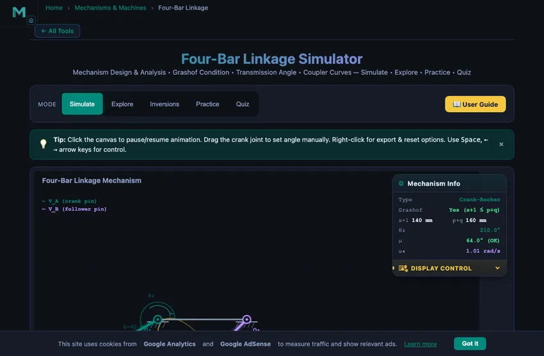
Task: Go back via All Tools button
Action: click(57, 31)
